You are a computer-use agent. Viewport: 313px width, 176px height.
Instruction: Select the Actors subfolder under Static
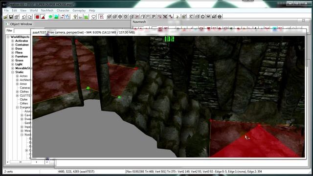23,76
